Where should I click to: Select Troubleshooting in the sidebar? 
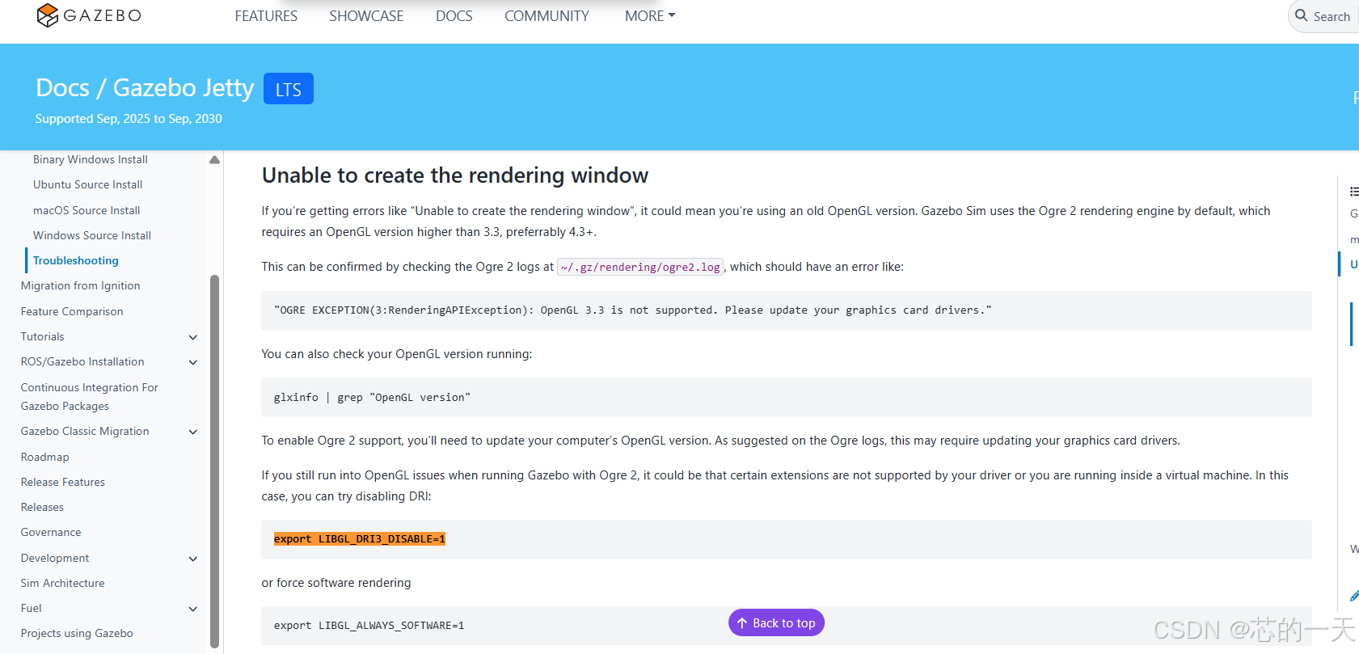click(76, 260)
